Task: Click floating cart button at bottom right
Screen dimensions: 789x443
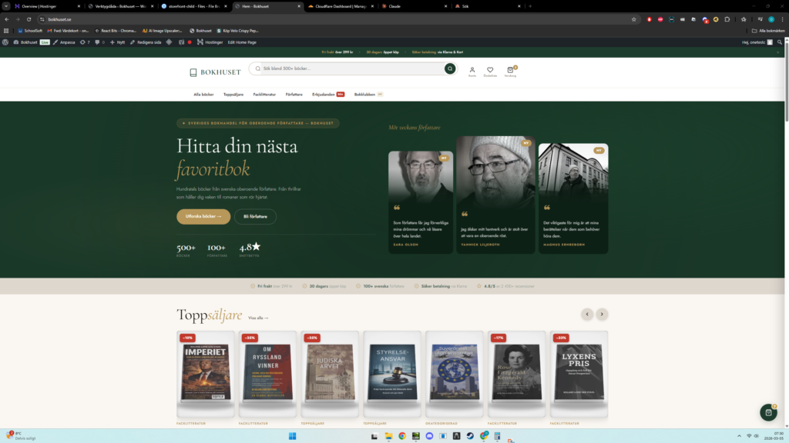Action: pyautogui.click(x=767, y=412)
